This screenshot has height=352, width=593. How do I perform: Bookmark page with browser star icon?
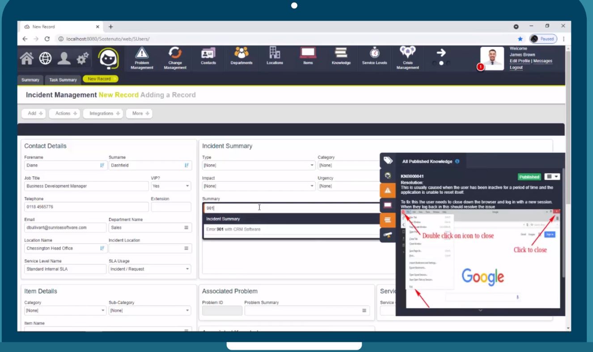pos(520,39)
